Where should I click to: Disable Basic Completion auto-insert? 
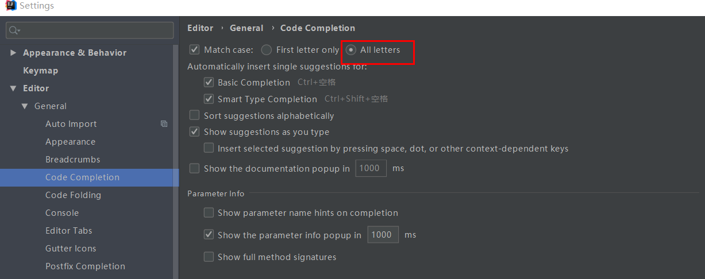pyautogui.click(x=209, y=82)
